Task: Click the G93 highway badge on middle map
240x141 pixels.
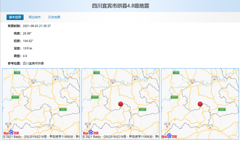Action: [x=97, y=72]
